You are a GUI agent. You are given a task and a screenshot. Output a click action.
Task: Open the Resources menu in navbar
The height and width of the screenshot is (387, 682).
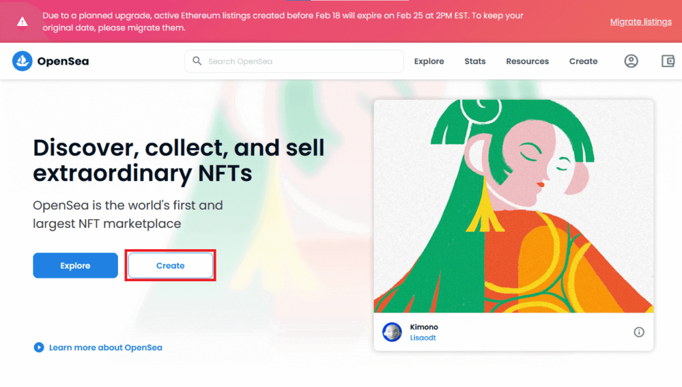(527, 61)
